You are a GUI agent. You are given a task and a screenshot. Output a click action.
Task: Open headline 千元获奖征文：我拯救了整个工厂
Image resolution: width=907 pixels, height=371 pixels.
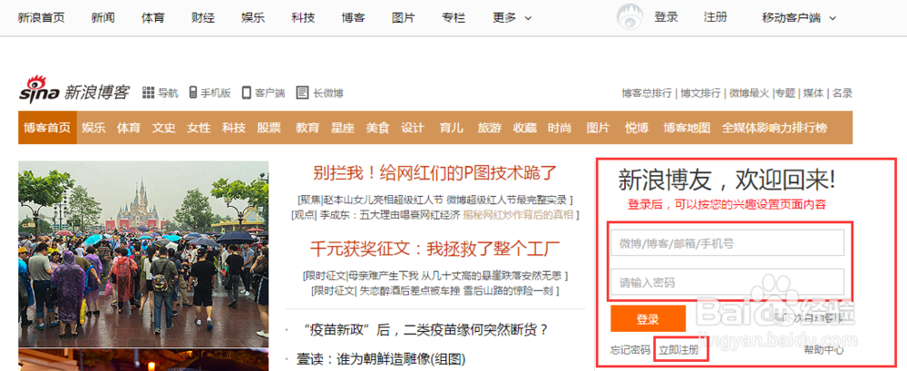pos(434,249)
